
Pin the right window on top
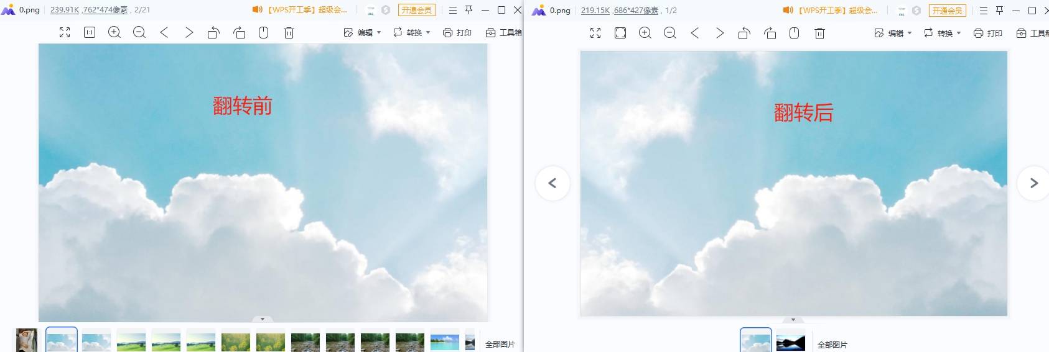click(x=1000, y=11)
